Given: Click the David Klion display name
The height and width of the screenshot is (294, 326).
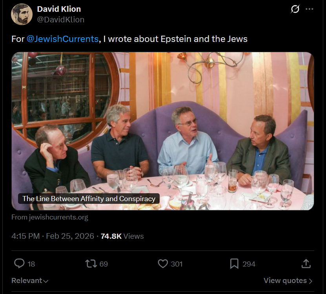Looking at the screenshot, I should (x=59, y=9).
